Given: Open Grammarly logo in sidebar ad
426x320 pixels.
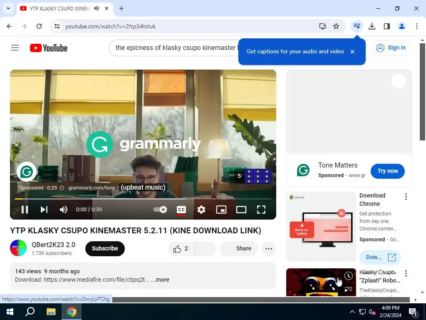Looking at the screenshot, I should point(303,170).
